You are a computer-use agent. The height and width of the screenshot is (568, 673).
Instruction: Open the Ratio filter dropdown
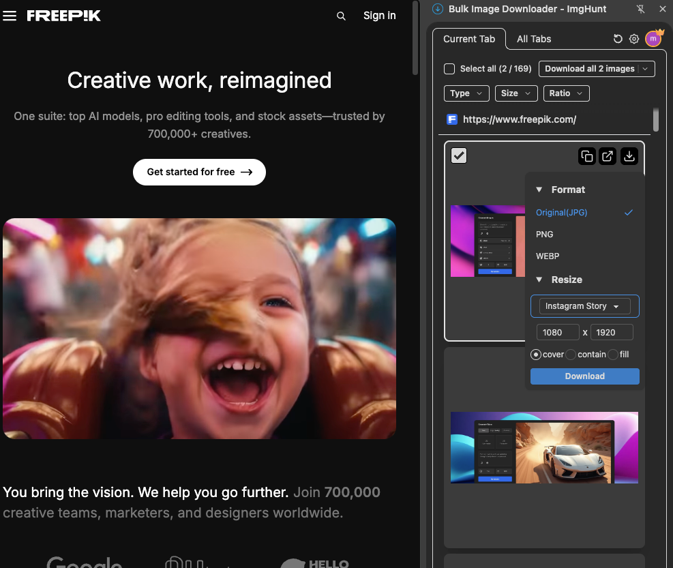(x=566, y=93)
